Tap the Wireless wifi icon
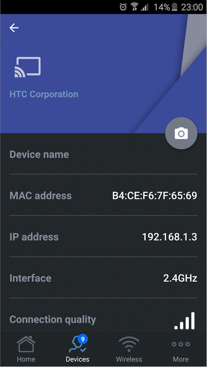 click(x=129, y=344)
